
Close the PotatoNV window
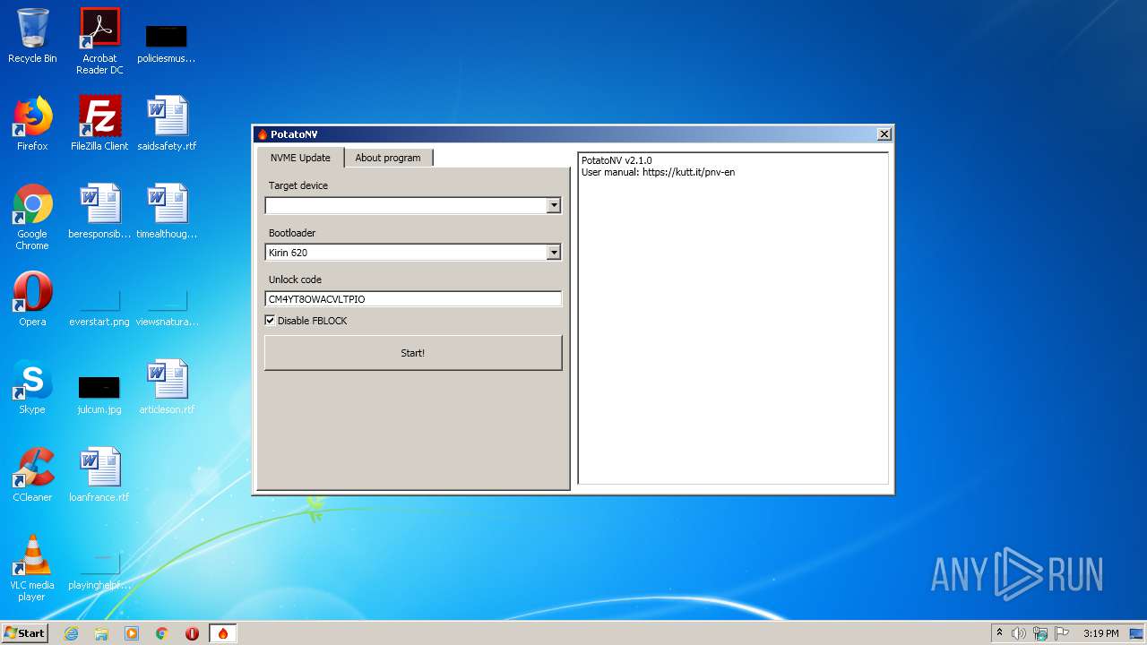tap(884, 134)
